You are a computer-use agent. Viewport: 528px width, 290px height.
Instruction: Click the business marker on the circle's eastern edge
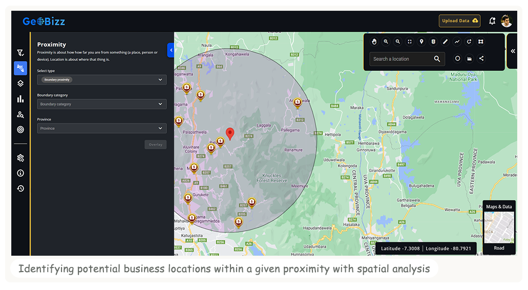click(298, 103)
